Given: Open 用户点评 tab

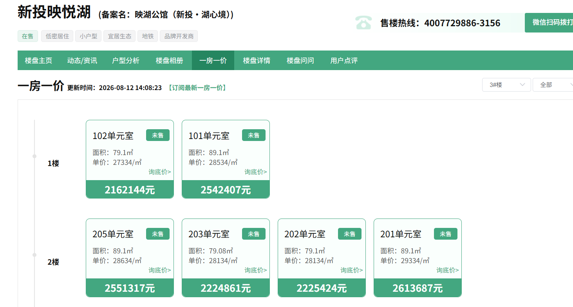Looking at the screenshot, I should coord(344,61).
